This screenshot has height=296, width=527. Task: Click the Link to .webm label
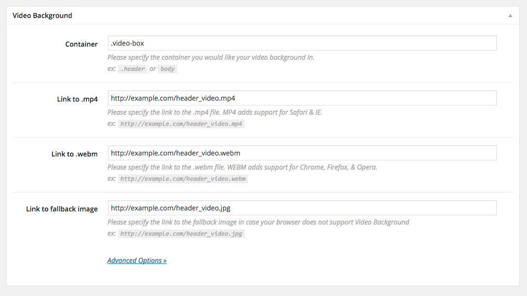[74, 154]
